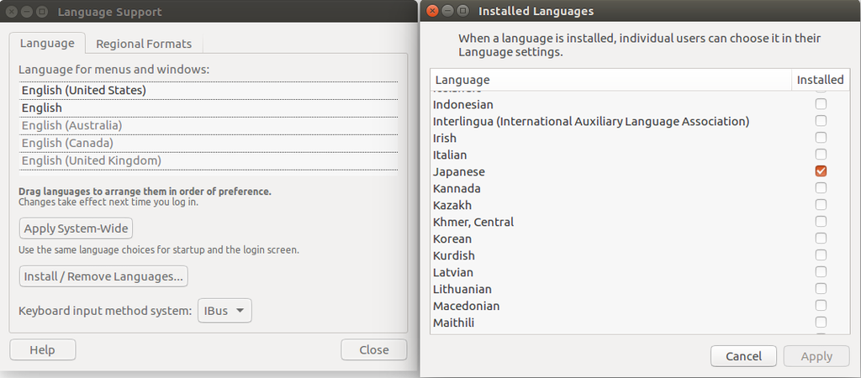Sort by the Installed column header
861x378 pixels.
coord(821,80)
